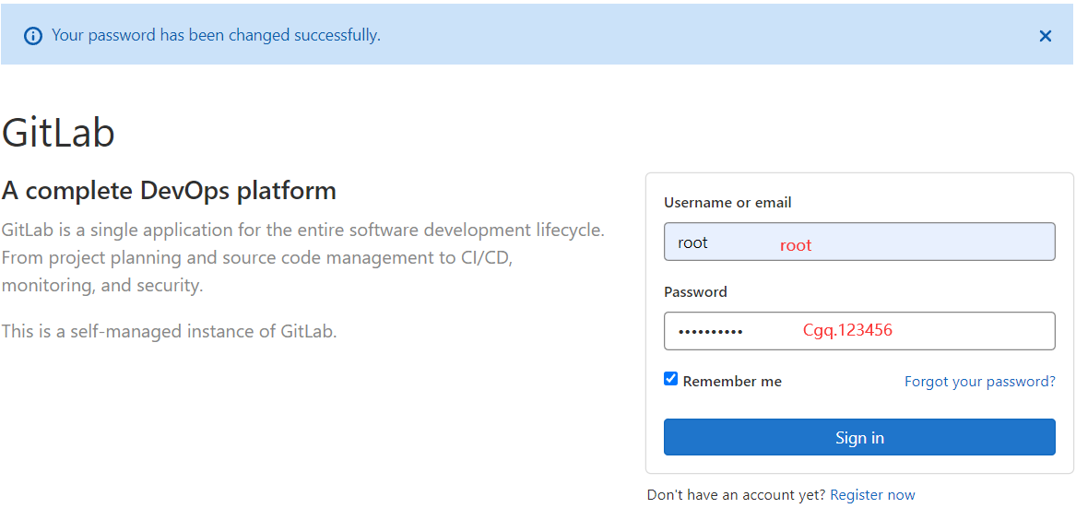Click the 'Don't have an account yet?' text
1076x520 pixels.
[x=736, y=495]
